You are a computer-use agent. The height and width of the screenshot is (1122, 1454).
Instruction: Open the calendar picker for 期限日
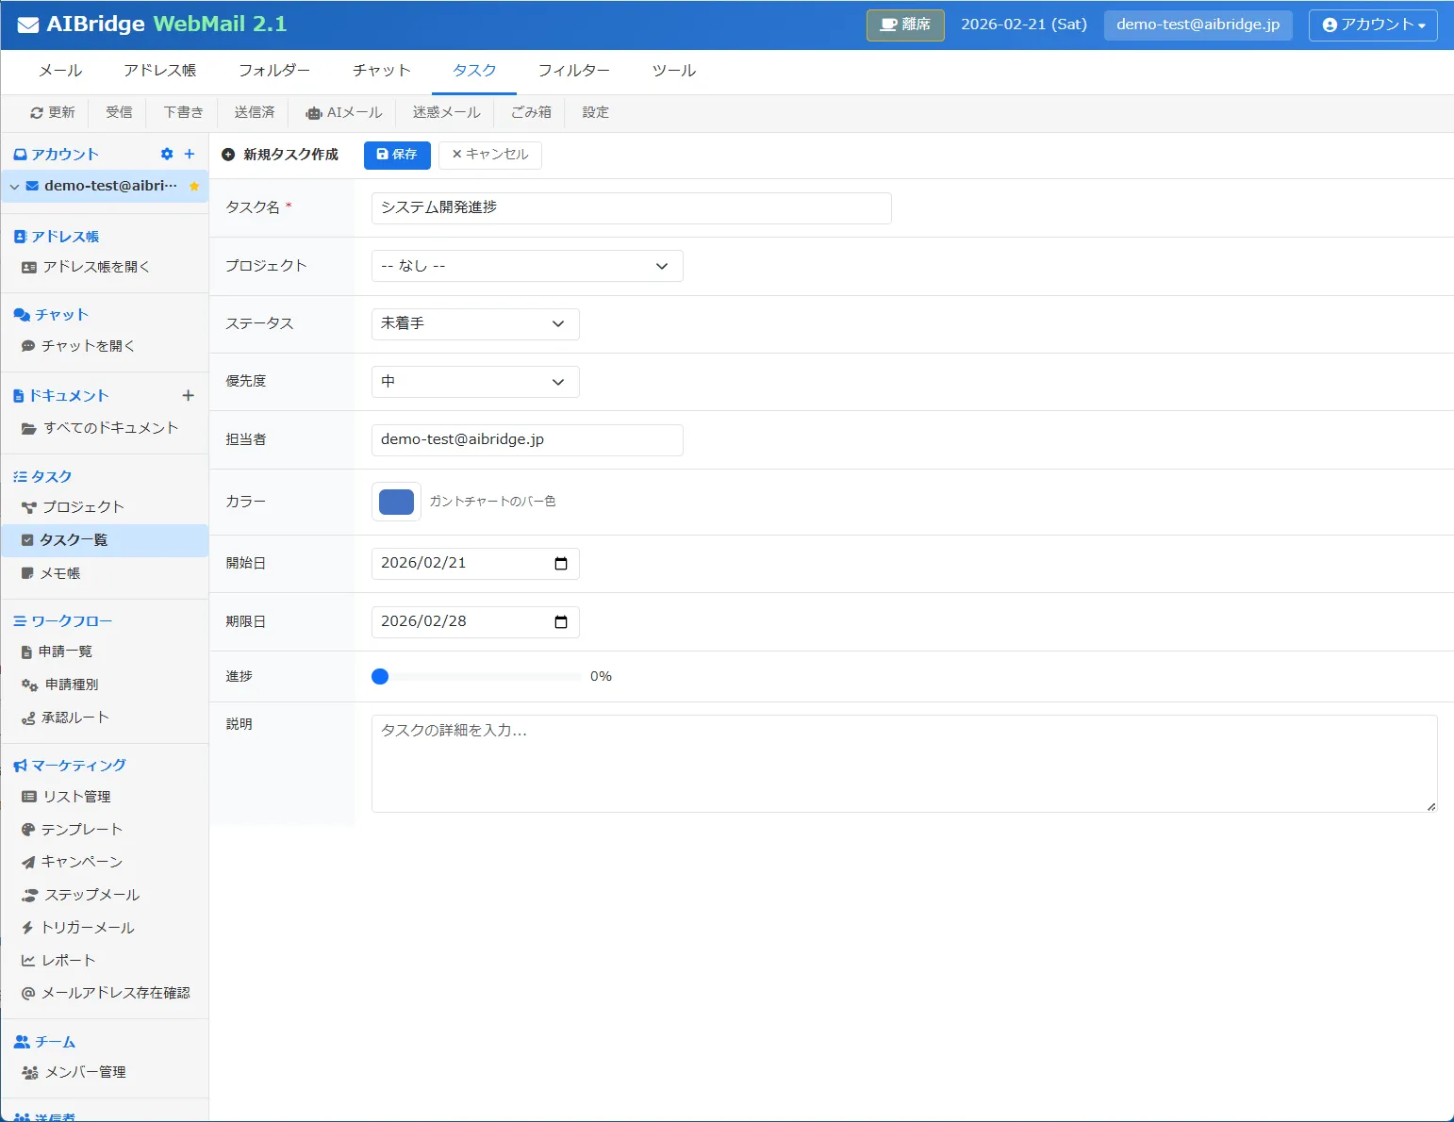click(561, 622)
